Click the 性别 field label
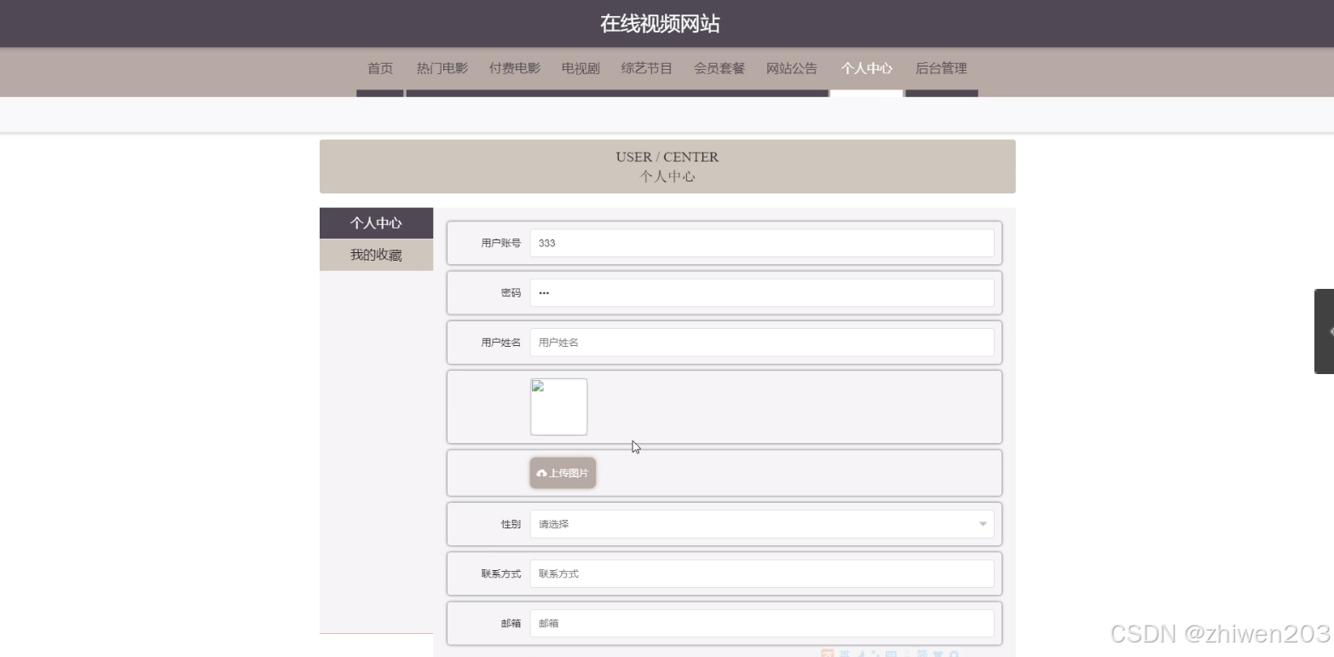1334x657 pixels. pos(511,524)
